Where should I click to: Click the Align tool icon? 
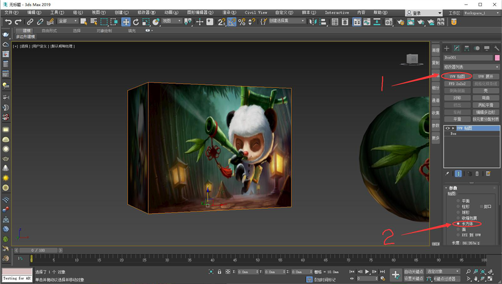pyautogui.click(x=323, y=22)
